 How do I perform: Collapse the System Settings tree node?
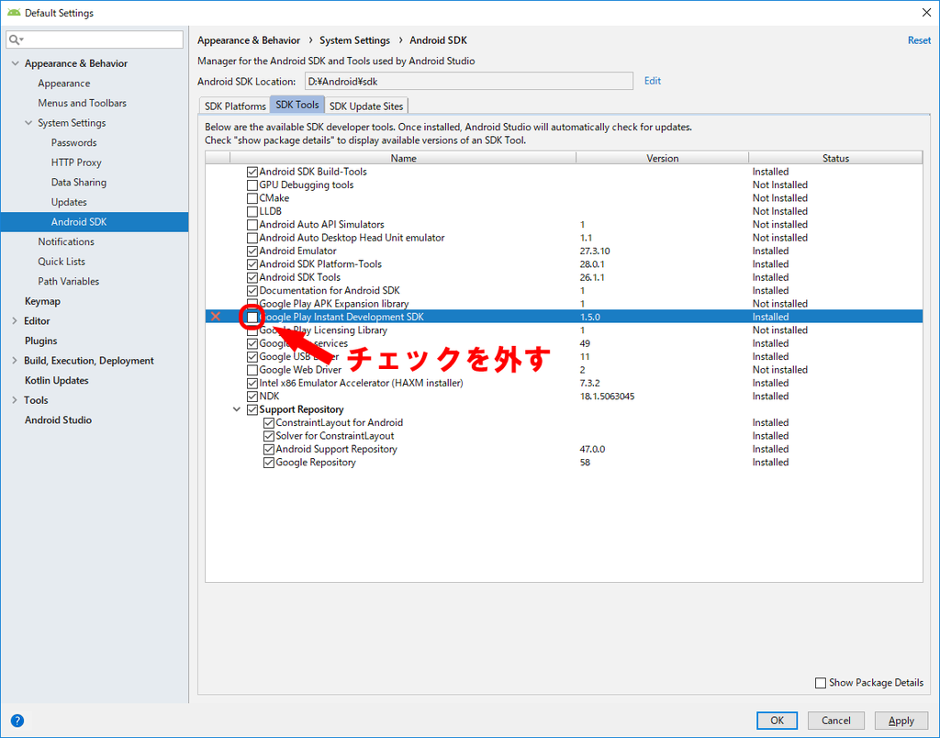click(28, 123)
